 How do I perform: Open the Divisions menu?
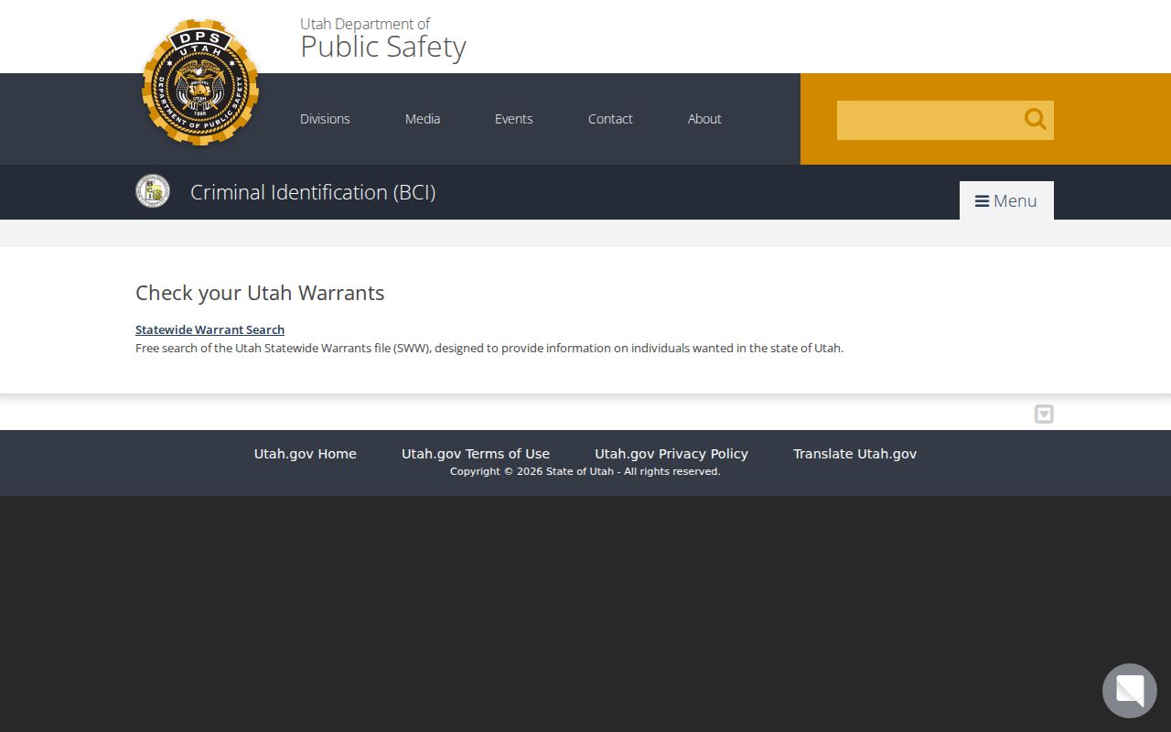[x=325, y=119]
